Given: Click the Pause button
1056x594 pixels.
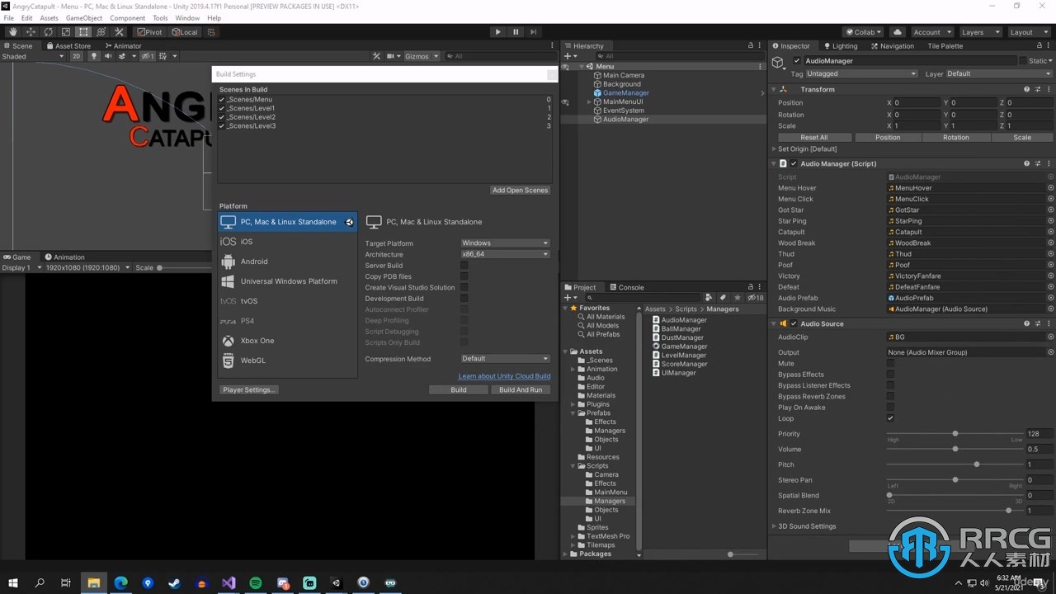Looking at the screenshot, I should pyautogui.click(x=516, y=32).
